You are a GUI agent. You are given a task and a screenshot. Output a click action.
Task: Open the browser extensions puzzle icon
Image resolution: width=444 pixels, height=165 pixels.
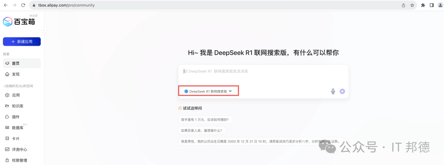coord(423,5)
